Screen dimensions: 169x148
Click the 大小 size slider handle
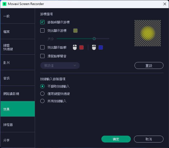click(94, 39)
